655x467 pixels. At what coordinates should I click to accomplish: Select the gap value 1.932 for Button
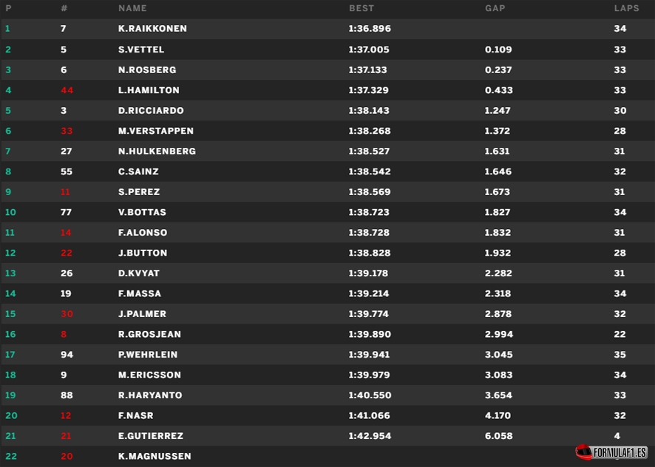(x=498, y=253)
